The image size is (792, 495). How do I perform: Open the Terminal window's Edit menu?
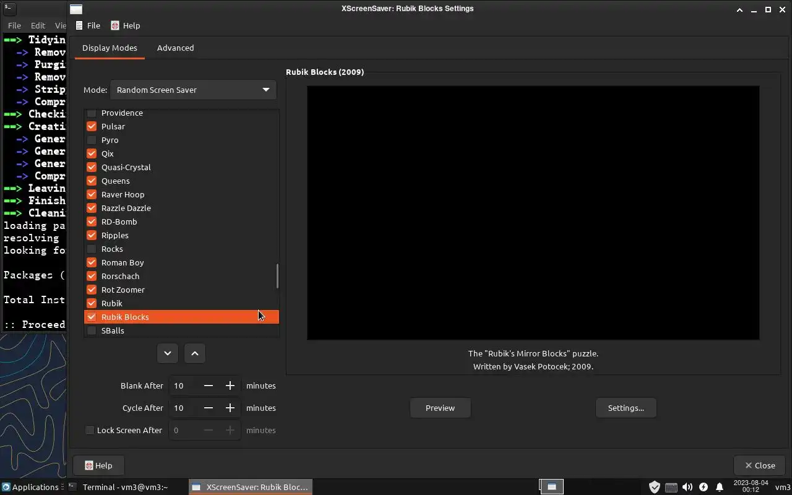point(38,25)
